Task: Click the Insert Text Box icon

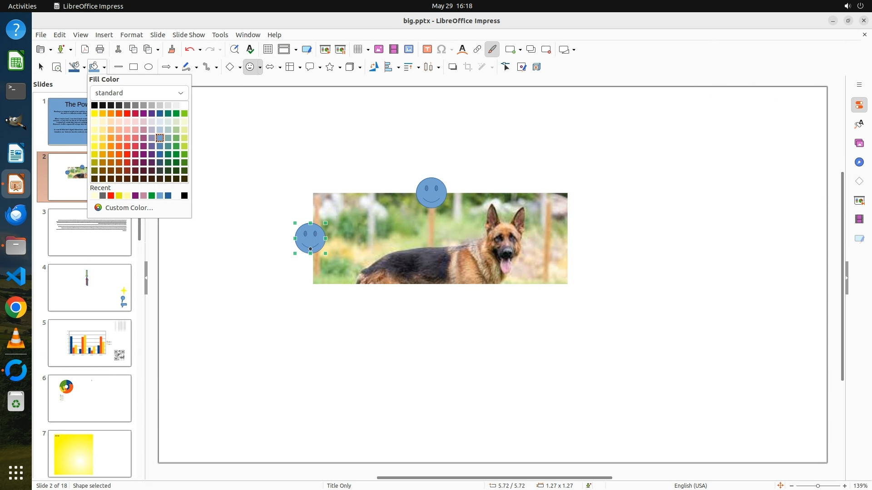Action: [427, 49]
